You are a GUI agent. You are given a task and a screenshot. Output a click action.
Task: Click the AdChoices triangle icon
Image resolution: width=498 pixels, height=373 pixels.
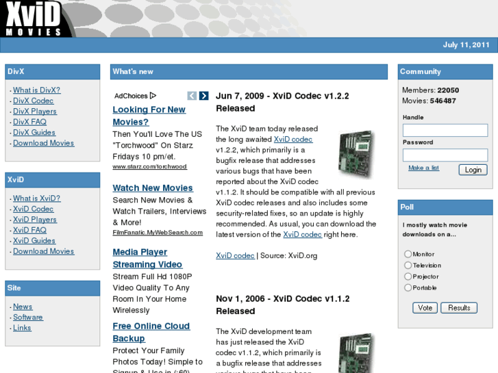153,96
